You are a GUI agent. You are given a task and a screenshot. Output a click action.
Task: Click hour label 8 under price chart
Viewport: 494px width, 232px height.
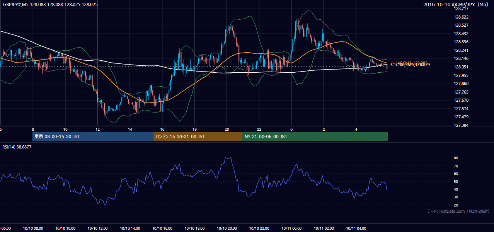(33, 130)
